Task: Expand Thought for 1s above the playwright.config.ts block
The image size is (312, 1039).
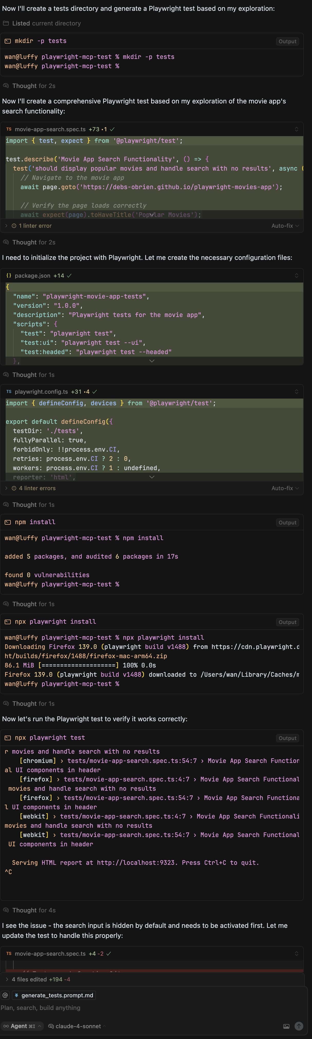Action: [x=29, y=375]
